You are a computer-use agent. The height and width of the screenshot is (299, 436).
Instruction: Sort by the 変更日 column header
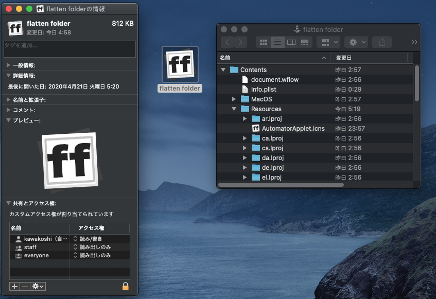point(369,58)
